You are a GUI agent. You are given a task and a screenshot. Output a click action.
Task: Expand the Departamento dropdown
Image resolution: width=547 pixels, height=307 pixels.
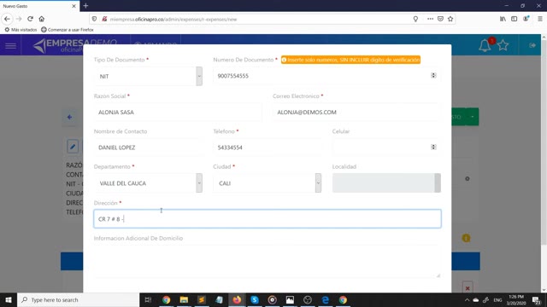coord(199,182)
